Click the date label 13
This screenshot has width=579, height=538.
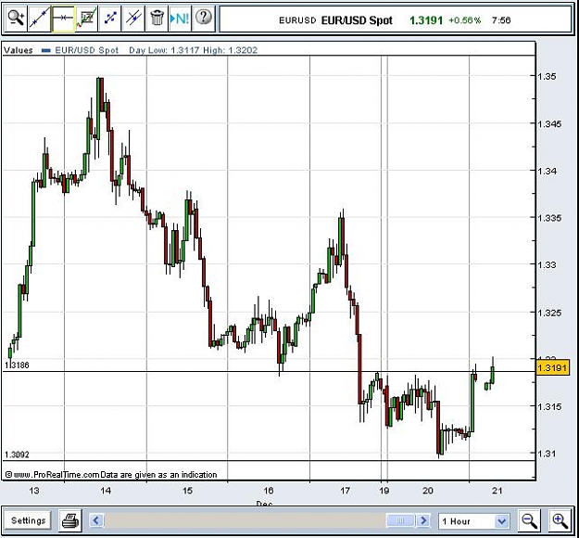coord(34,491)
